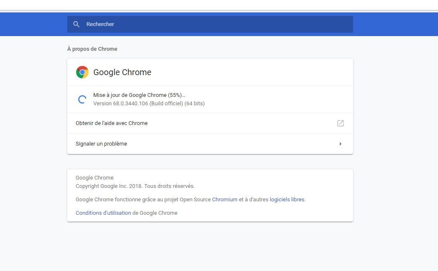Click the update progress spinner icon

click(82, 99)
